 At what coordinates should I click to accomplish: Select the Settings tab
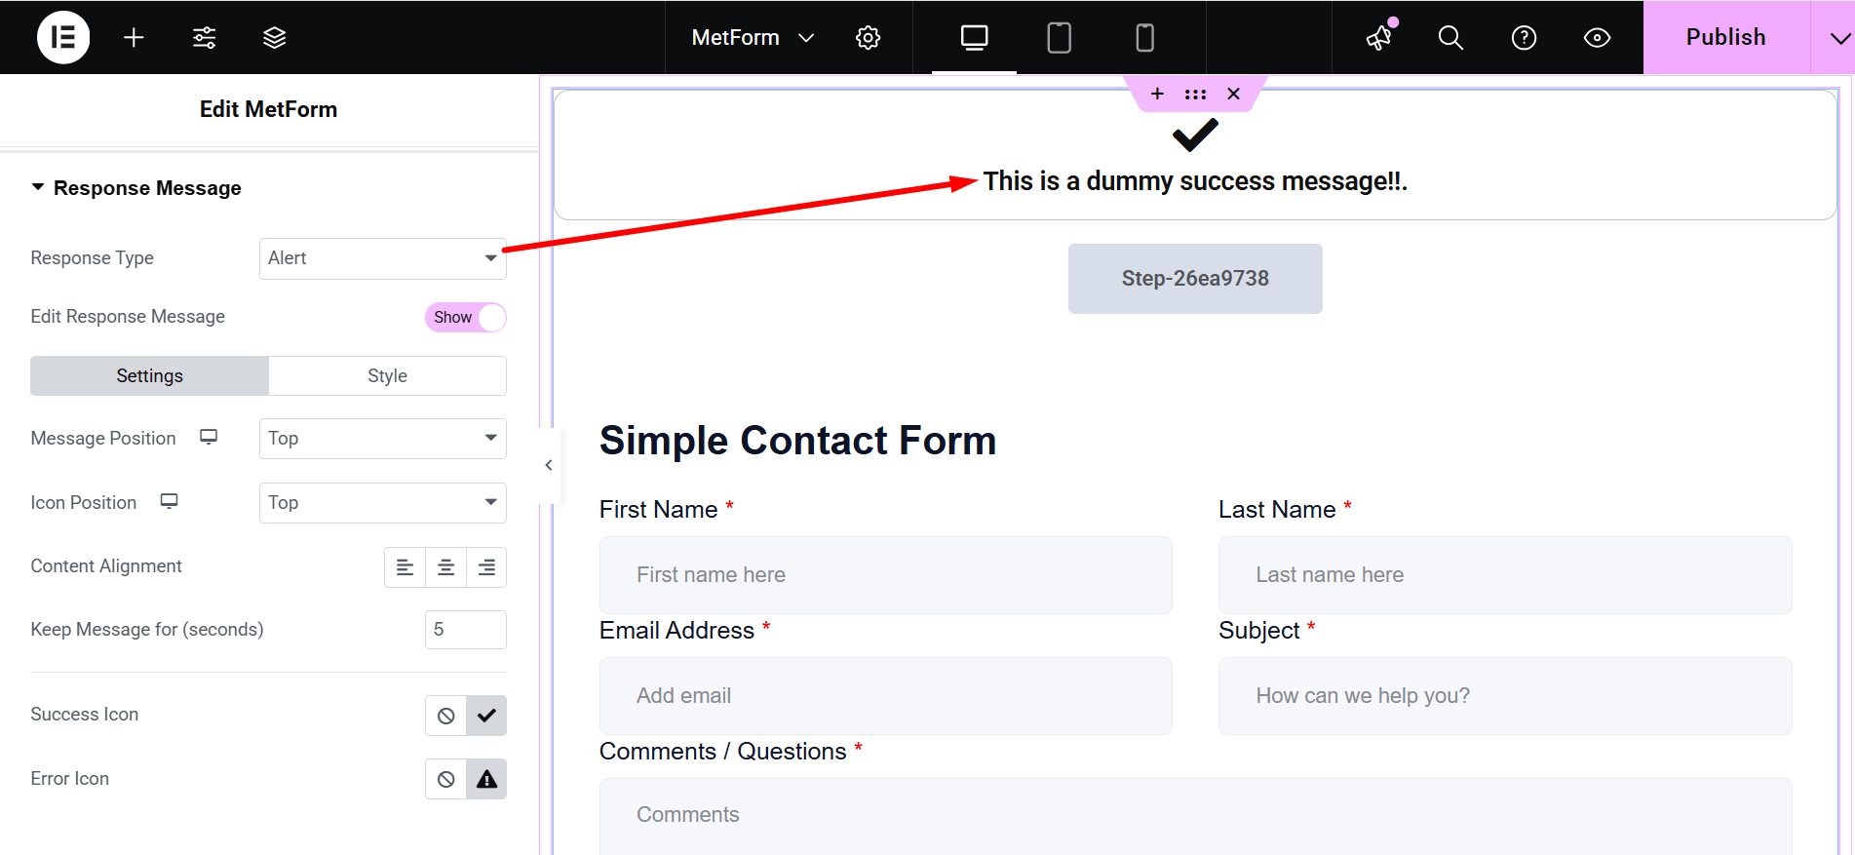(x=149, y=376)
